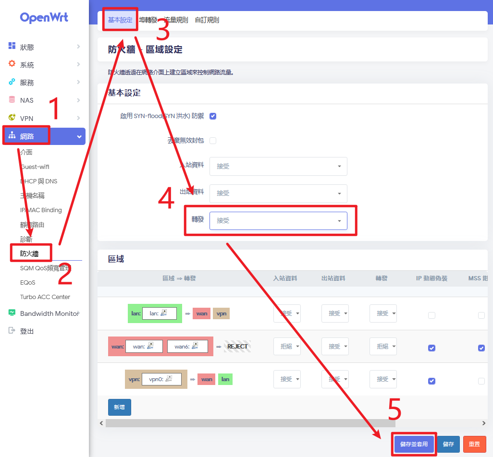Click the 儲存並套用 button
This screenshot has width=493, height=457.
click(414, 444)
